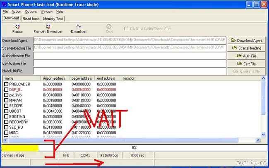Click the download progress bar
The image size is (269, 168).
coord(134,148)
